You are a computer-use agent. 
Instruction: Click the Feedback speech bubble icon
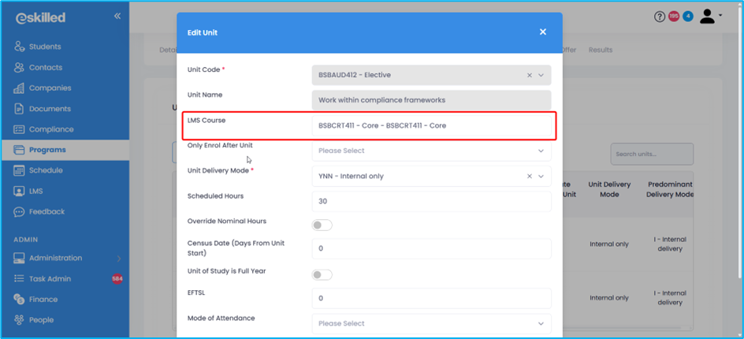click(x=19, y=212)
